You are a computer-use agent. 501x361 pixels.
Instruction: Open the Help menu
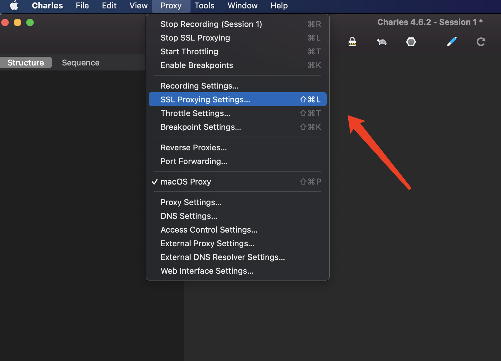(x=279, y=6)
